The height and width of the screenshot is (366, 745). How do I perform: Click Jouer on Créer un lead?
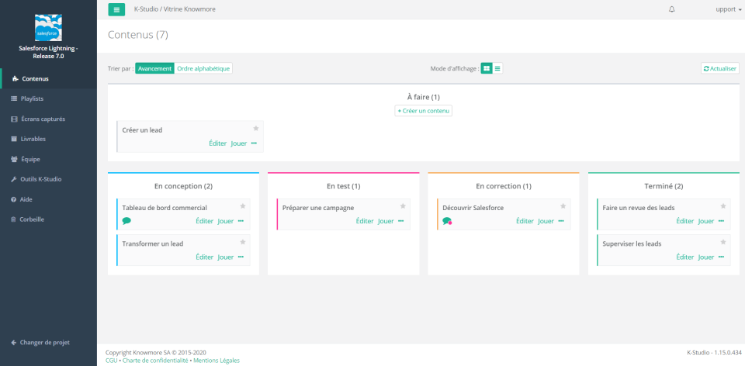point(239,143)
